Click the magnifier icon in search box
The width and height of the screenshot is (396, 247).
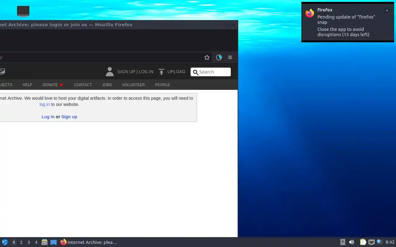[196, 72]
